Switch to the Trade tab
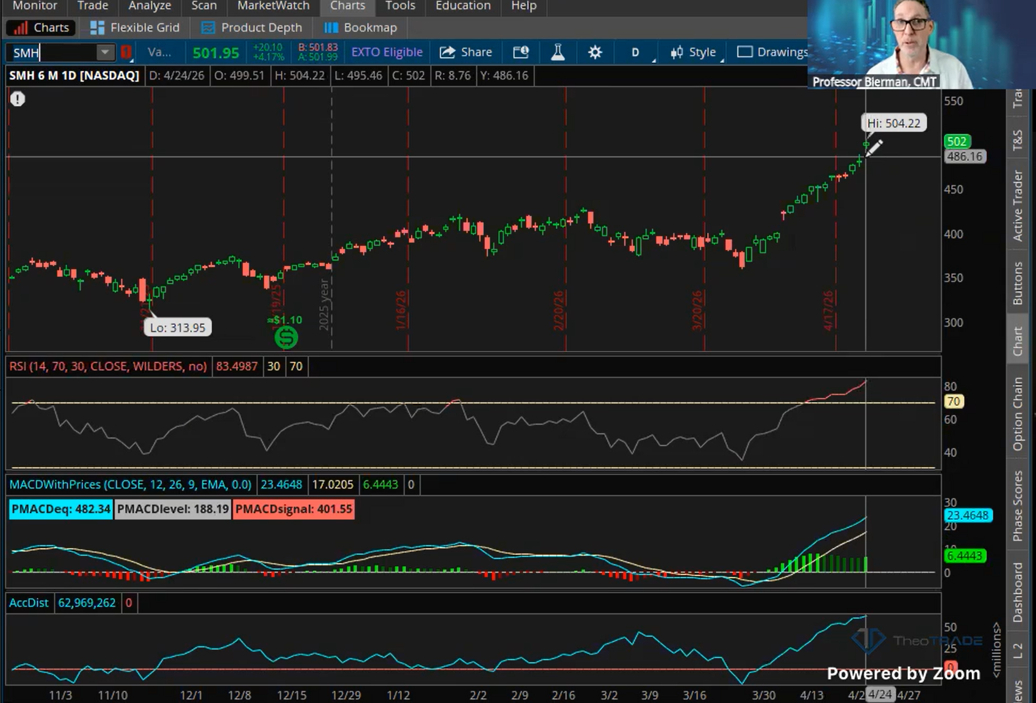The width and height of the screenshot is (1036, 703). click(93, 6)
